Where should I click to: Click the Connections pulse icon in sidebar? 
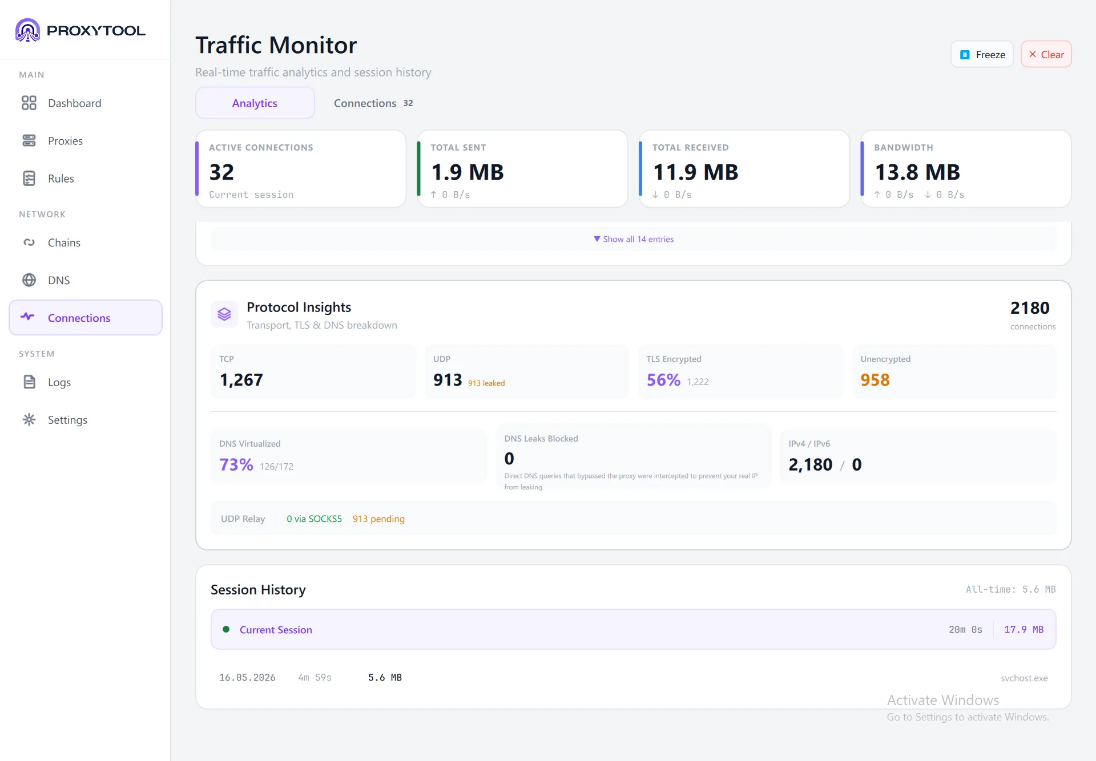[28, 317]
